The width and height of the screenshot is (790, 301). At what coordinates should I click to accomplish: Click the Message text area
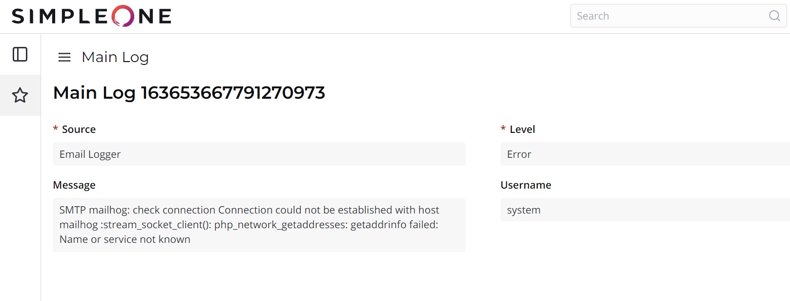coord(259,225)
